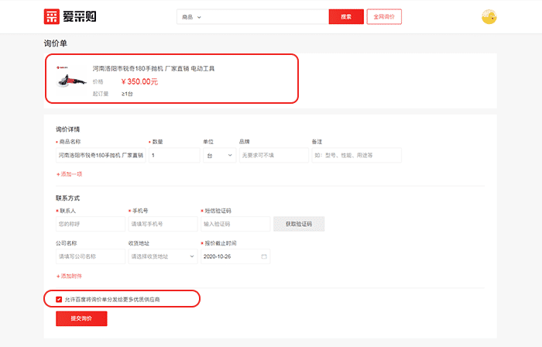542x347 pixels.
Task: Click the +添加附件 link
Action: [x=69, y=276]
